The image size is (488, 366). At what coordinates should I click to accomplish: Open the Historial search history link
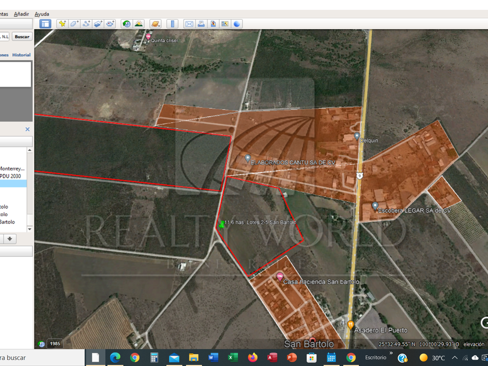21,55
